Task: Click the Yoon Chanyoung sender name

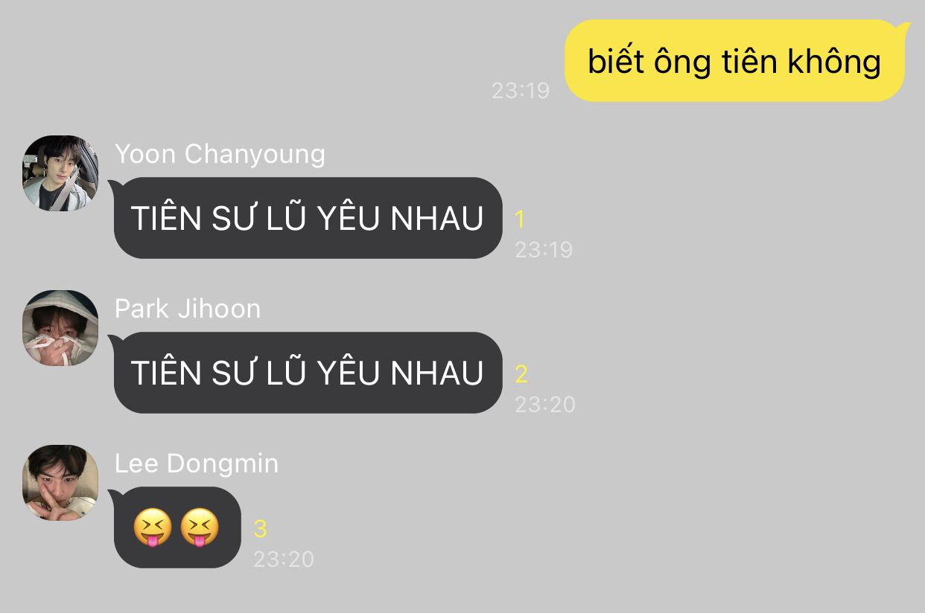Action: tap(220, 154)
